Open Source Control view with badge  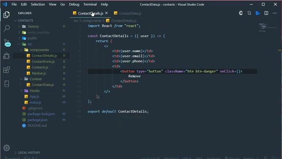coord(7,43)
